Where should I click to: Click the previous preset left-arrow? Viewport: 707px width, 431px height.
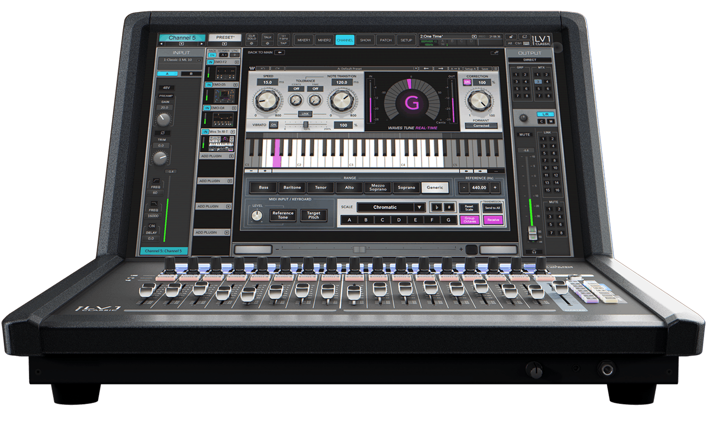426,69
